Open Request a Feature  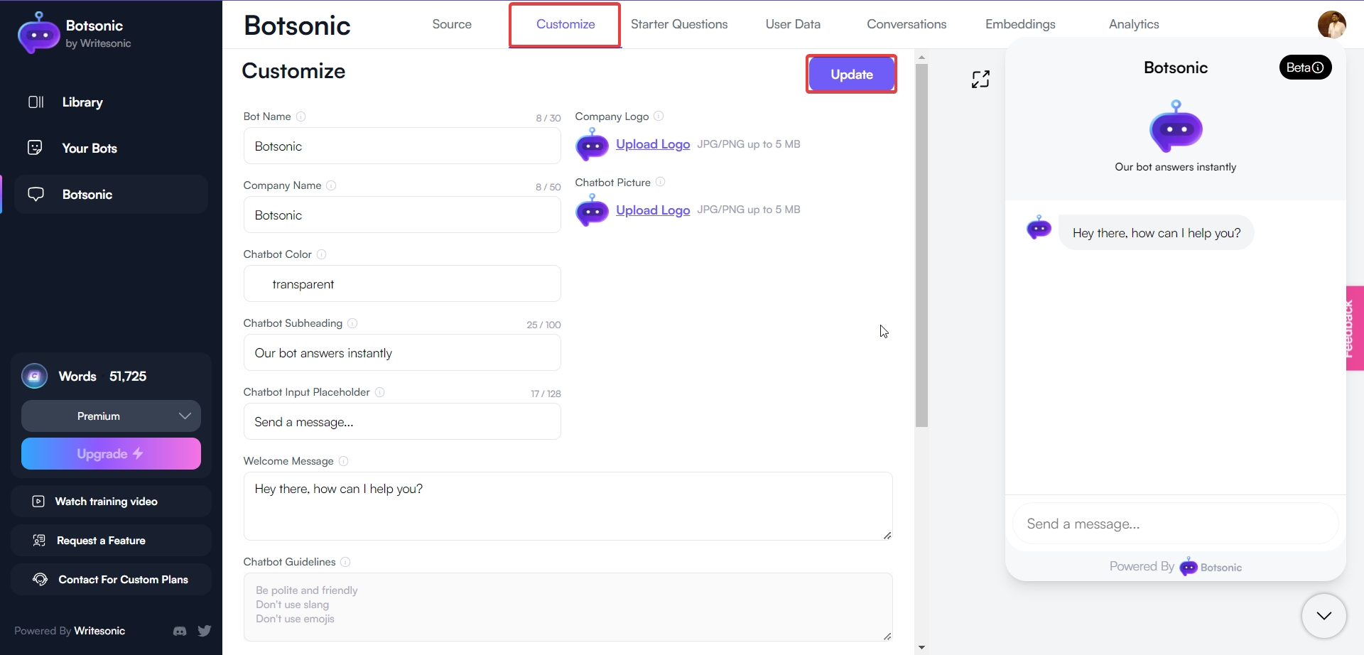111,541
